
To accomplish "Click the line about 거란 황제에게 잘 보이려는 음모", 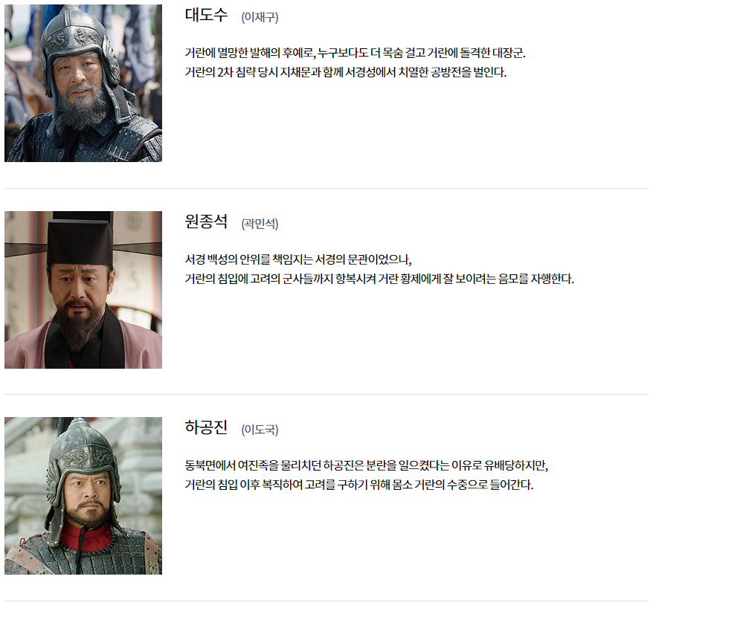I will click(x=379, y=279).
